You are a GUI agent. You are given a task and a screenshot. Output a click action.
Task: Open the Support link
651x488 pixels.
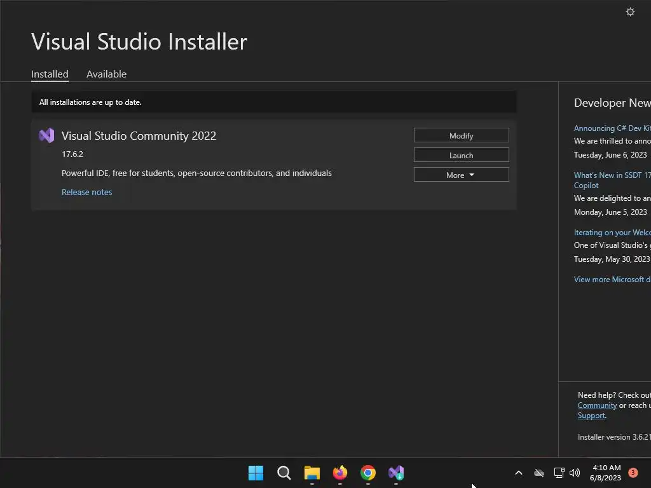(x=591, y=416)
